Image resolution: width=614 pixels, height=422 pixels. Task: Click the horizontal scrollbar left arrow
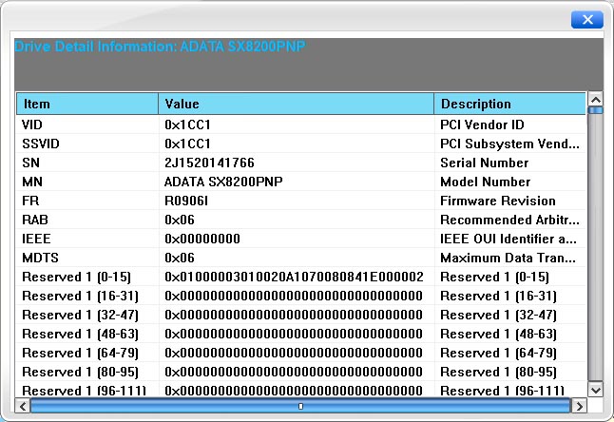coord(23,406)
